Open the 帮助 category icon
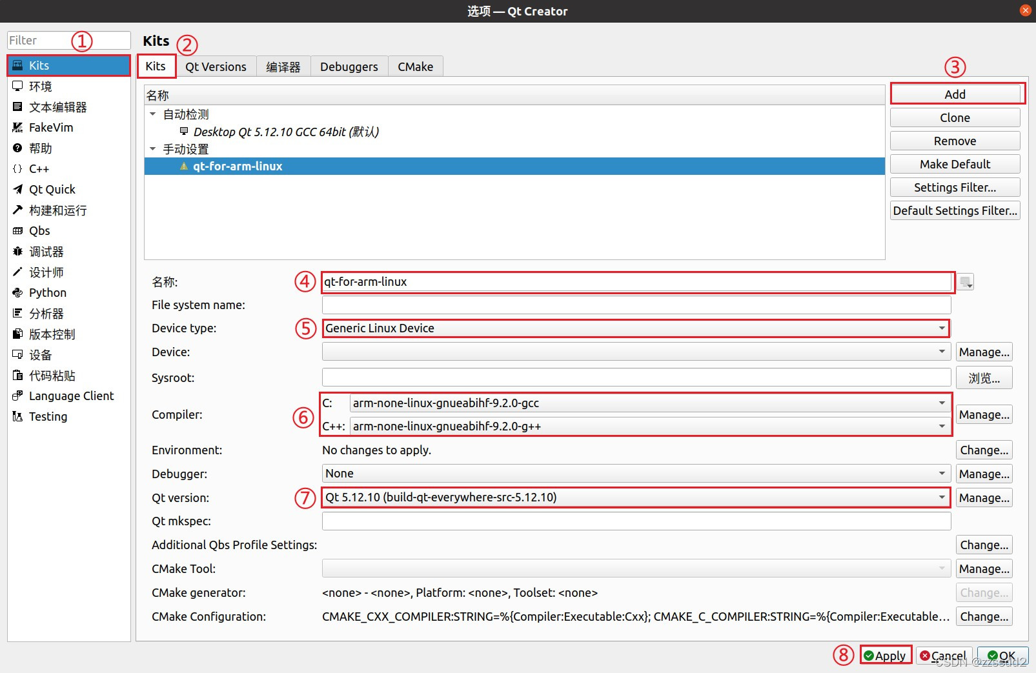 (17, 148)
